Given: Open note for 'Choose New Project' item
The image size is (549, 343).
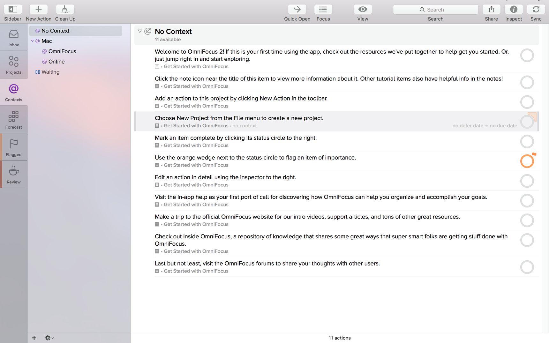Looking at the screenshot, I should coord(157,126).
